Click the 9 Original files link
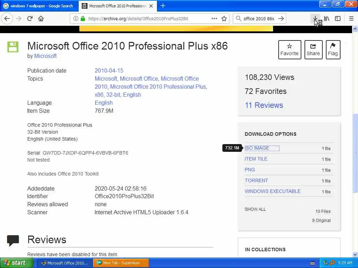This screenshot has height=268, width=358. pos(322,221)
